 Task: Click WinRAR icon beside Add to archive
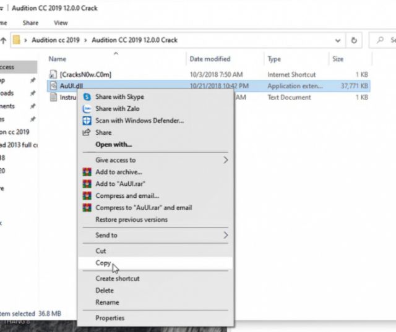(x=87, y=172)
